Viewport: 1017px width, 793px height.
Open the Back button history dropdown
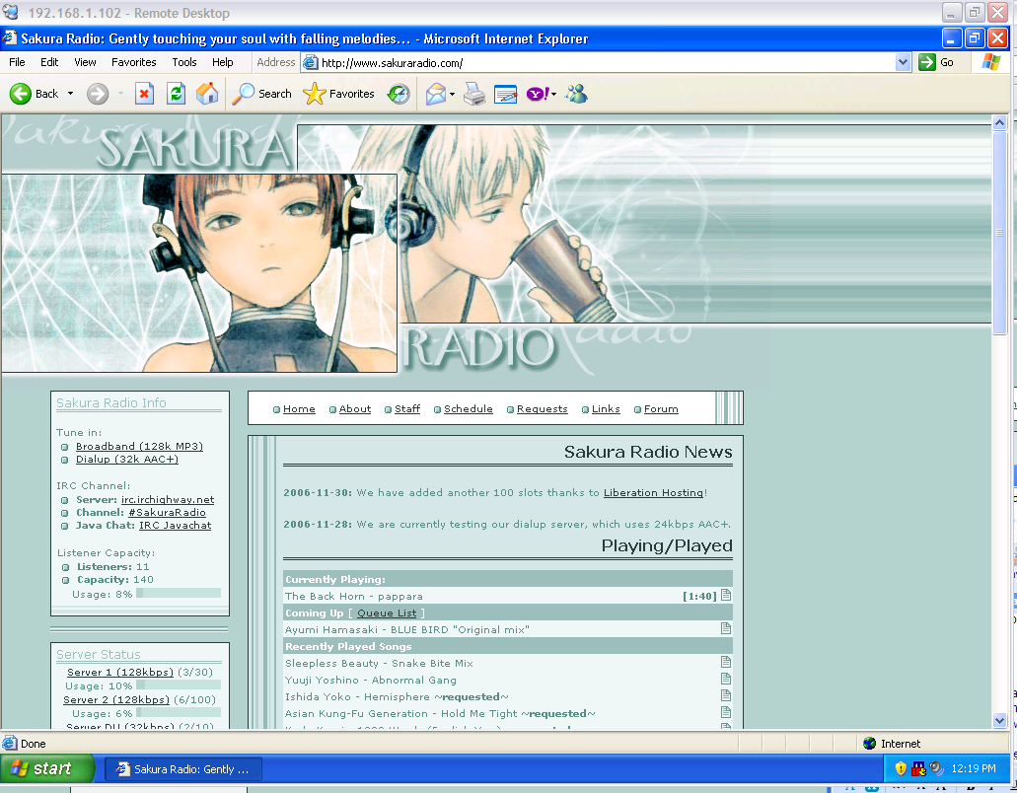coord(70,94)
